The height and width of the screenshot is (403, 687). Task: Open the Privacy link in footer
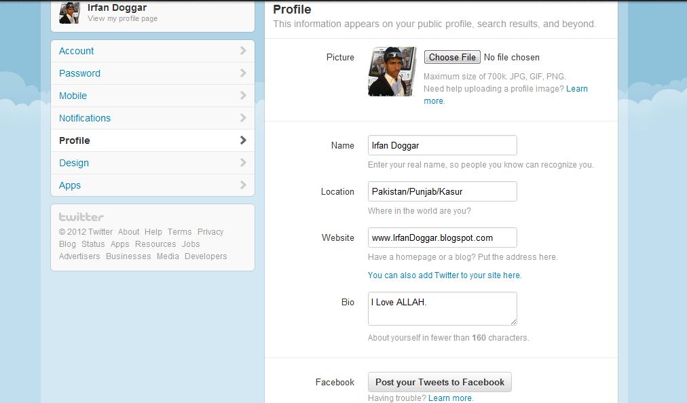(210, 232)
